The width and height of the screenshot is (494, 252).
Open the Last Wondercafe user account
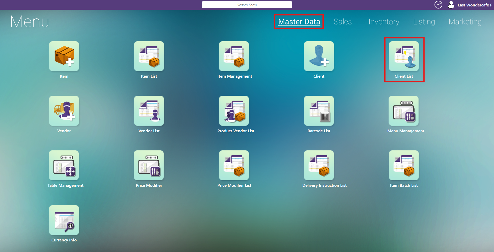point(470,5)
